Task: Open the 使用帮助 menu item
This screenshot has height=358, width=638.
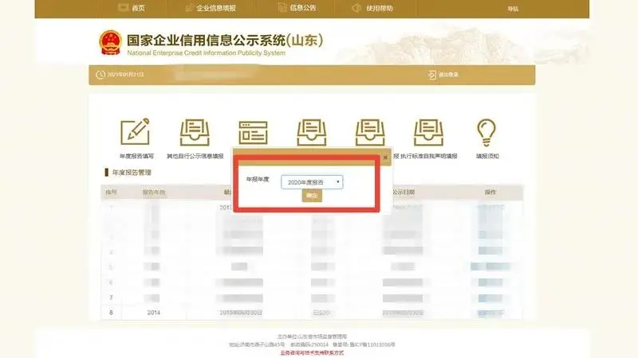Action: [372, 8]
